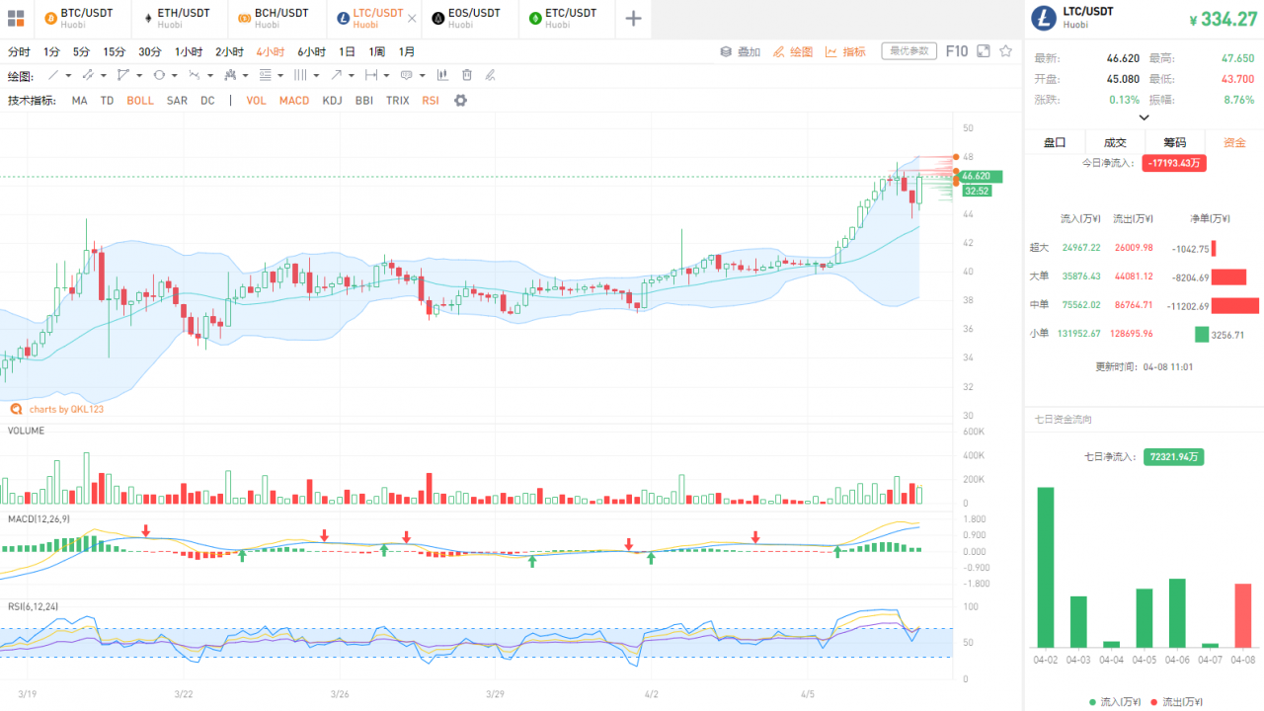Click the 04-02 seven-day flow bar
Viewport: 1264px width, 711px height.
tap(1045, 567)
